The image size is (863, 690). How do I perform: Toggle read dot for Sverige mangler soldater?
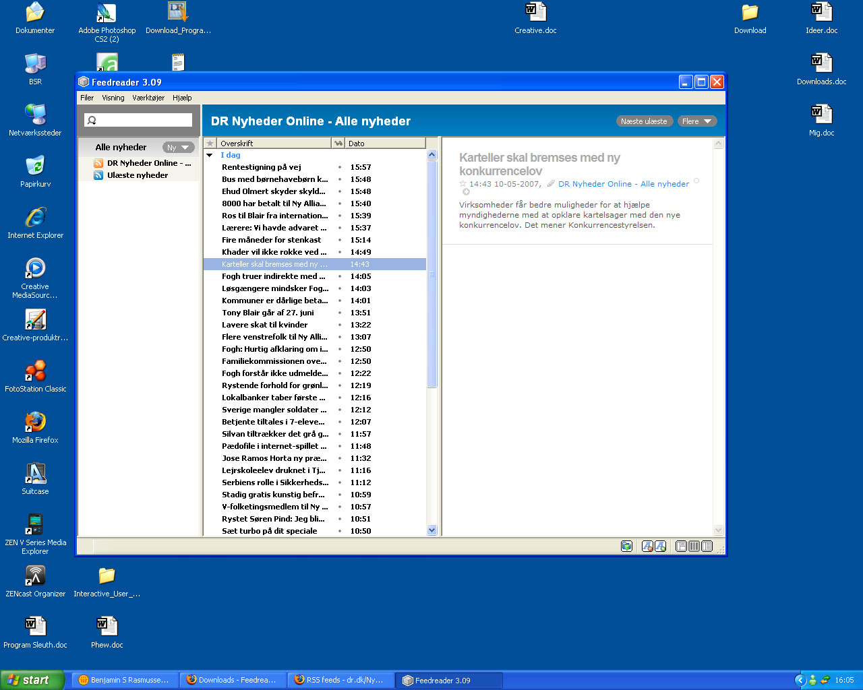click(339, 410)
